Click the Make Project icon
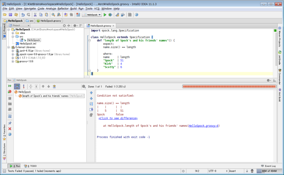The height and width of the screenshot is (175, 284). click(x=78, y=15)
